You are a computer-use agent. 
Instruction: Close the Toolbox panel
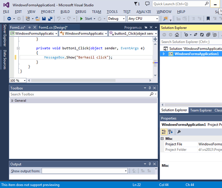(x=154, y=88)
